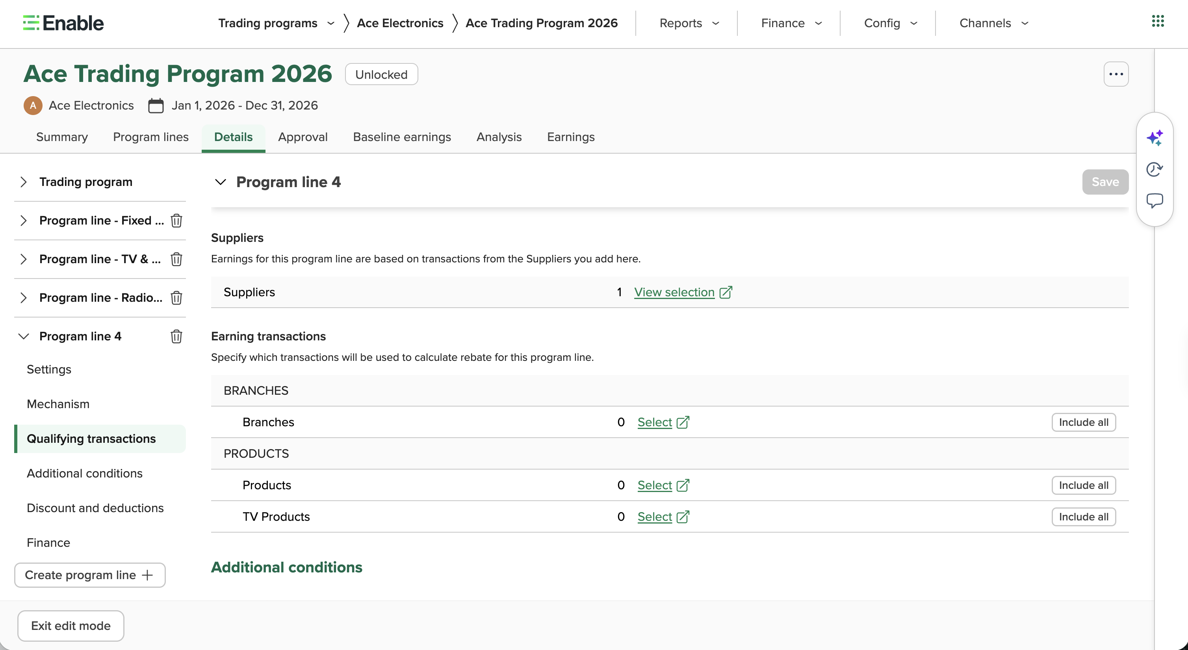This screenshot has height=650, width=1188.
Task: Open the comments speech bubble icon
Action: (1155, 201)
